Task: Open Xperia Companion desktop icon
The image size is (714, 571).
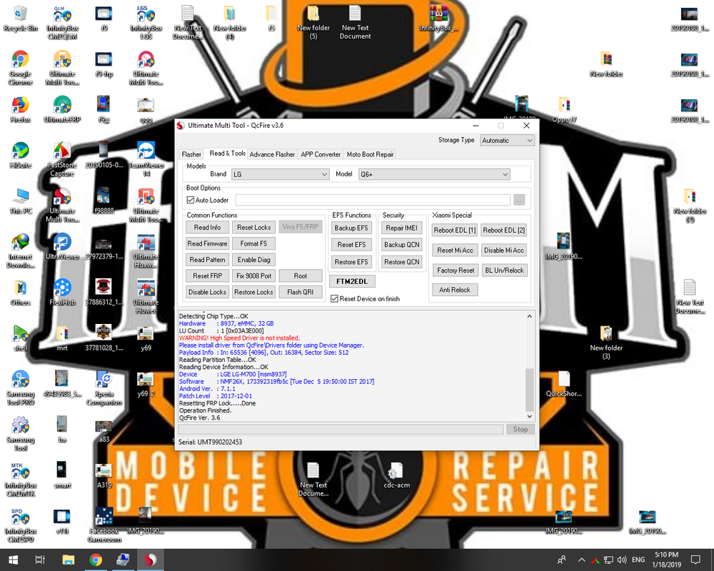Action: (x=104, y=388)
